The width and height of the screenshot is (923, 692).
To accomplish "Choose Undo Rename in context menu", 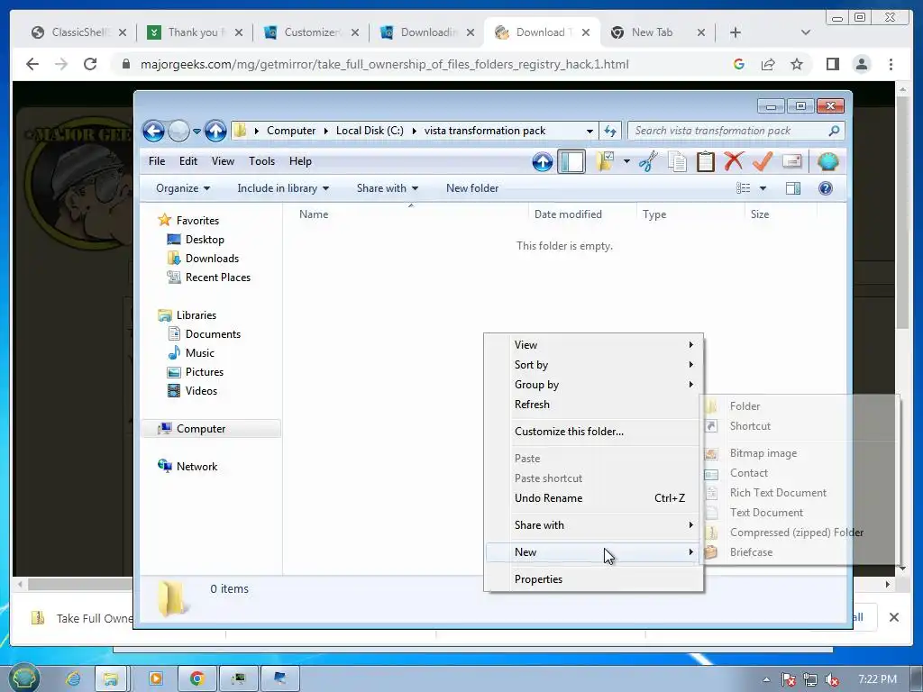I will pos(593,497).
